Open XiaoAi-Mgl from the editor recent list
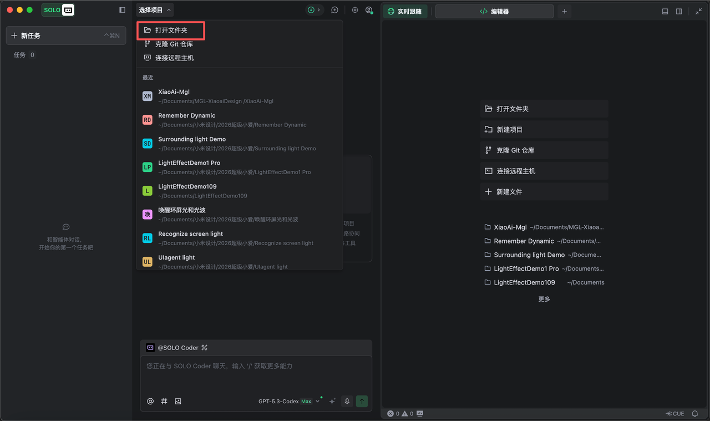Image resolution: width=710 pixels, height=421 pixels. tap(544, 227)
